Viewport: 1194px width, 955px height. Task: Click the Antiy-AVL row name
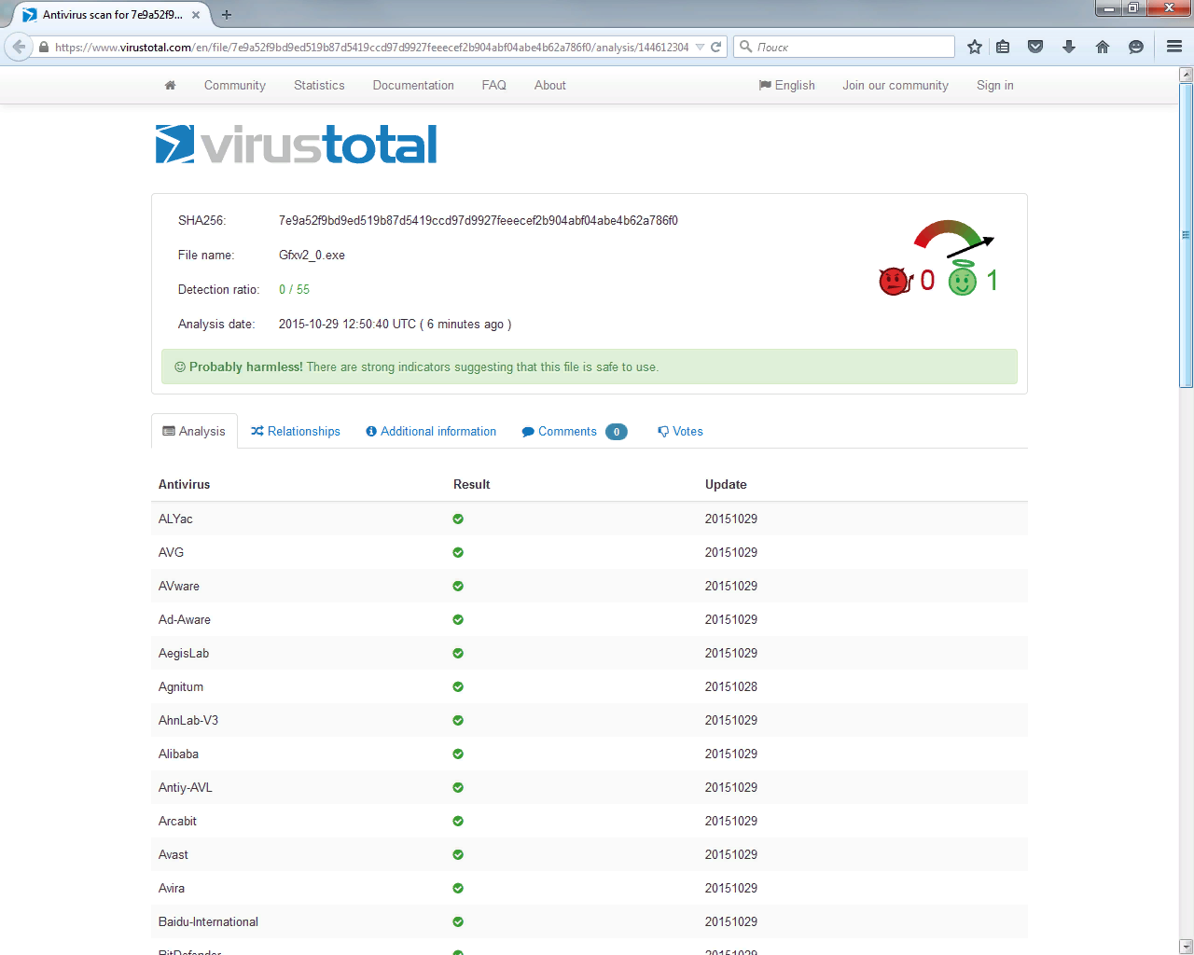(x=186, y=787)
